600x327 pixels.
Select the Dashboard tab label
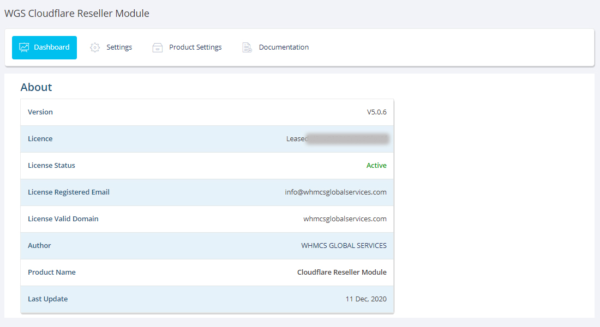coord(52,47)
